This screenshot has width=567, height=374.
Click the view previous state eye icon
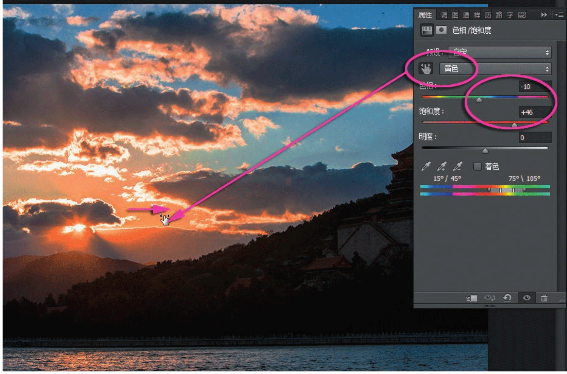click(x=490, y=298)
